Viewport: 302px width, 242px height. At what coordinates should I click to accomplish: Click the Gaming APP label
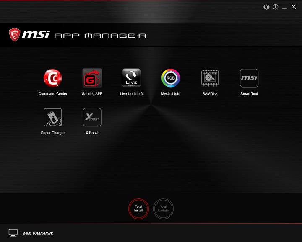click(x=92, y=94)
